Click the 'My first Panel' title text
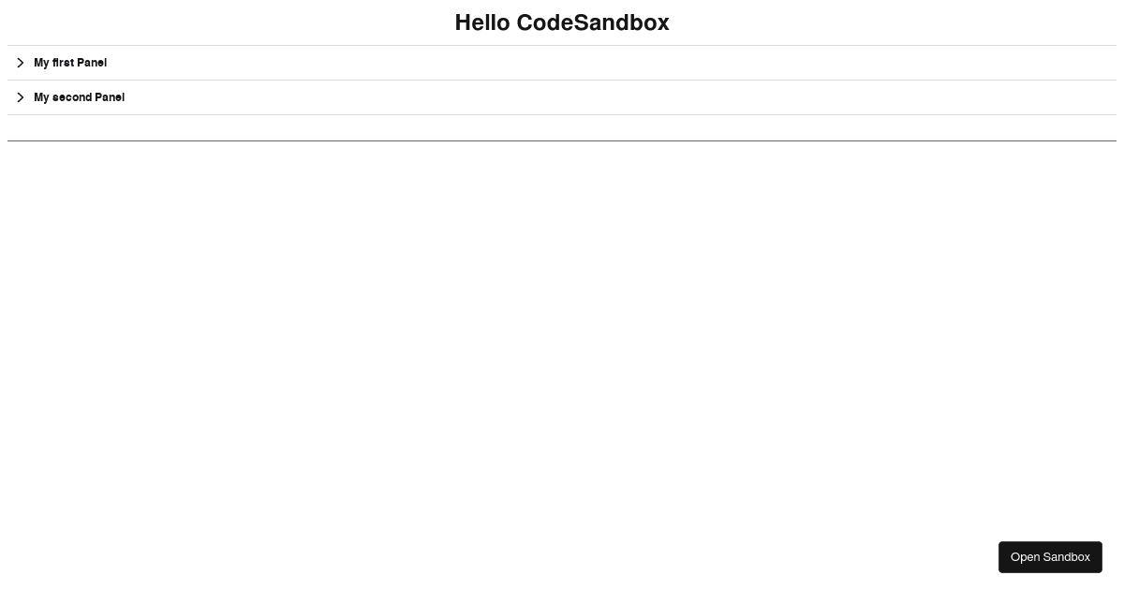Image resolution: width=1124 pixels, height=590 pixels. 70,63
